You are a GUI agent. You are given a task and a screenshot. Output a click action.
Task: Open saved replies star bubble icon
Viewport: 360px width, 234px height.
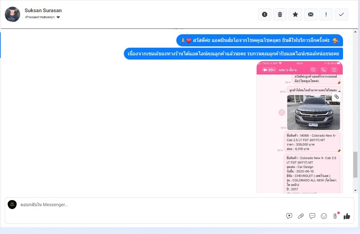(x=289, y=216)
